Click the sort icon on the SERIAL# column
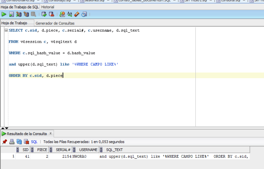This screenshot has width=264, height=169. coord(51,150)
